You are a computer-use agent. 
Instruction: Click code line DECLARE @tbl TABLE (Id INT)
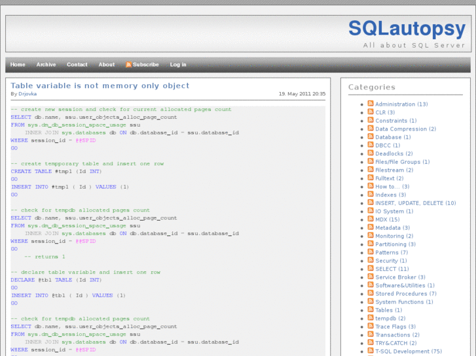click(x=56, y=280)
